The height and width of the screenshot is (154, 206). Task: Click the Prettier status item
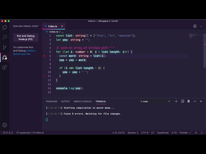[185, 133]
